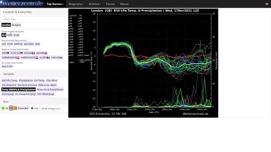Viewport: 271px width, 152px height.
Task: Open Snow (png) chart
Action: click(x=8, y=94)
